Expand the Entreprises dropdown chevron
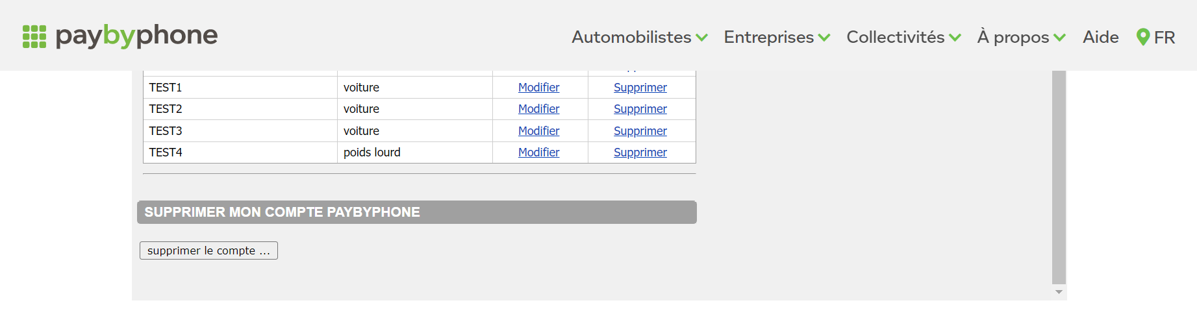The width and height of the screenshot is (1197, 329). pos(824,38)
